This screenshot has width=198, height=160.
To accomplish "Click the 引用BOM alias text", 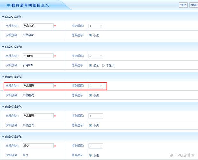I will point(28,65).
